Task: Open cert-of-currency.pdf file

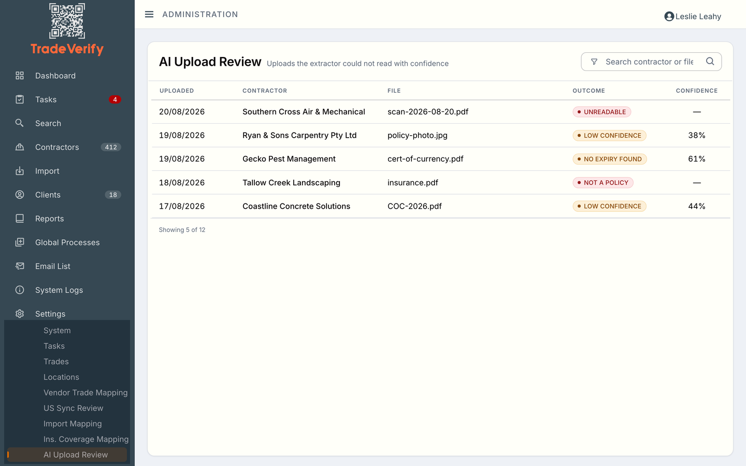Action: (425, 159)
